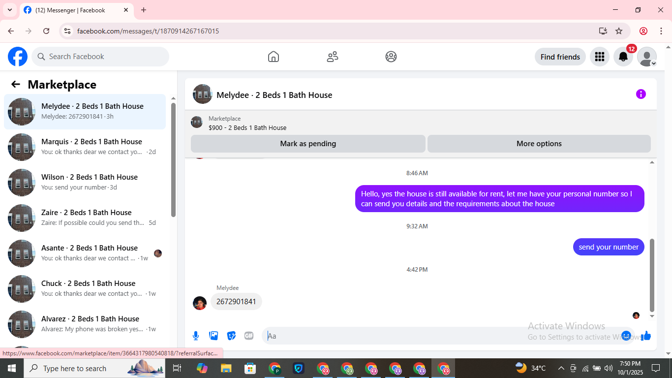Open the Chrome profile icon
This screenshot has width=672, height=378.
643,31
